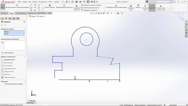Collapse the Существующие взаимосвязи section
This screenshot has width=188, height=106.
[25, 39]
